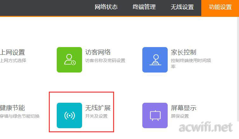The width and height of the screenshot is (239, 139).
Task: Switch to the 无线设置 tab
Action: (x=182, y=7)
